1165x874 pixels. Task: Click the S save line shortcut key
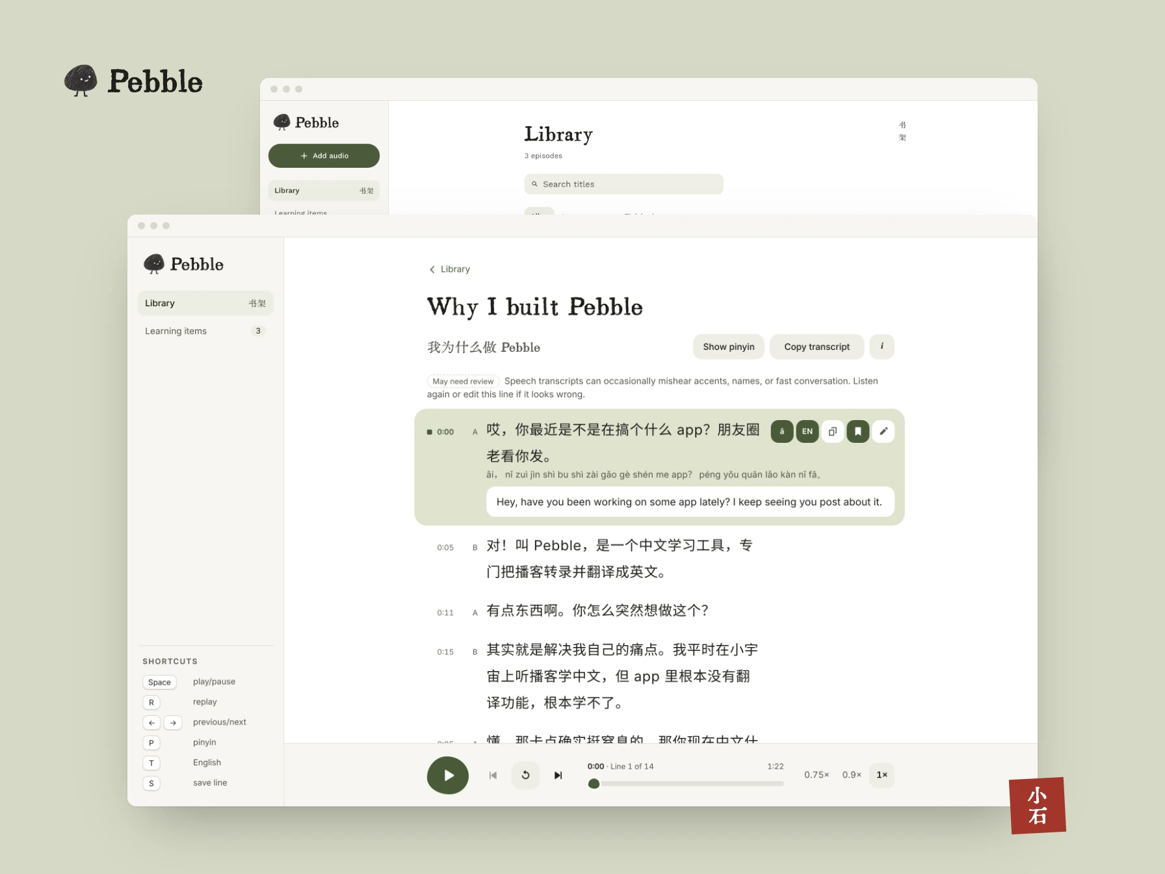151,783
